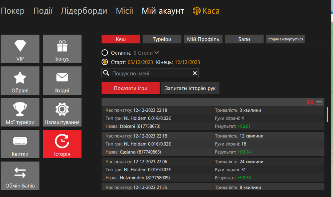
Task: Expand the 5 Столи dropdown
Action: [x=146, y=53]
